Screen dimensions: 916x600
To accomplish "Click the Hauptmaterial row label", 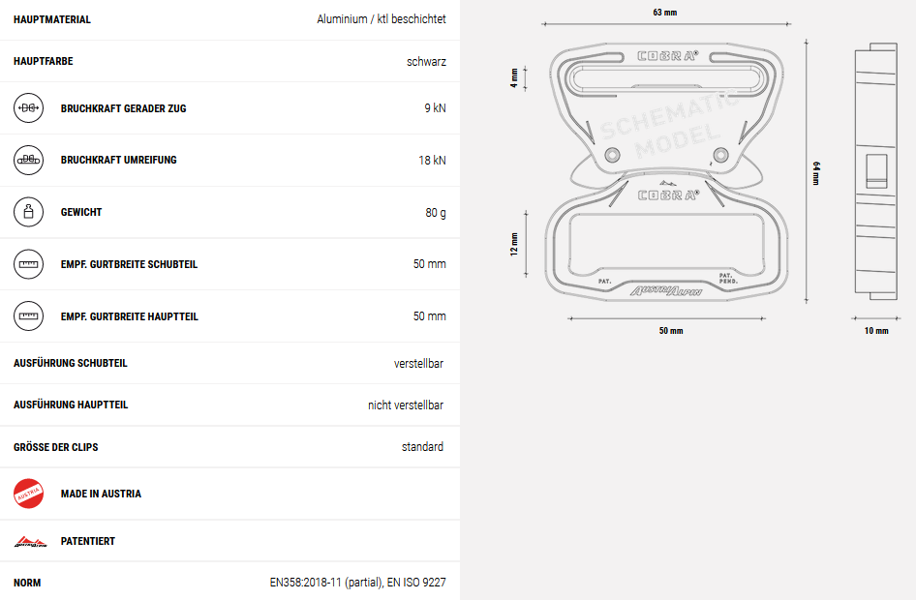I will click(x=52, y=20).
